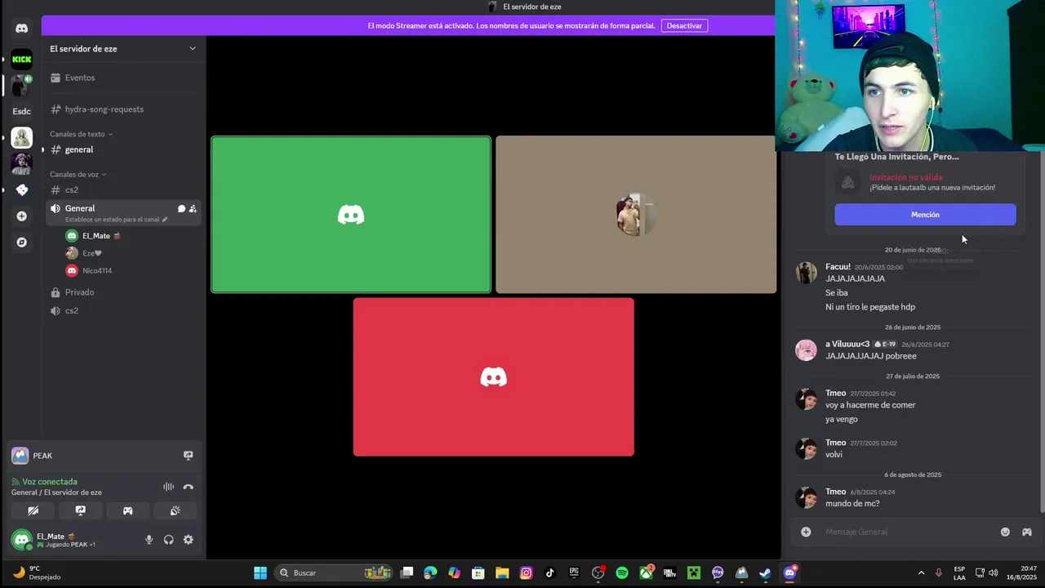
Task: Open chat bubble icon on General voice channel
Action: 181,208
